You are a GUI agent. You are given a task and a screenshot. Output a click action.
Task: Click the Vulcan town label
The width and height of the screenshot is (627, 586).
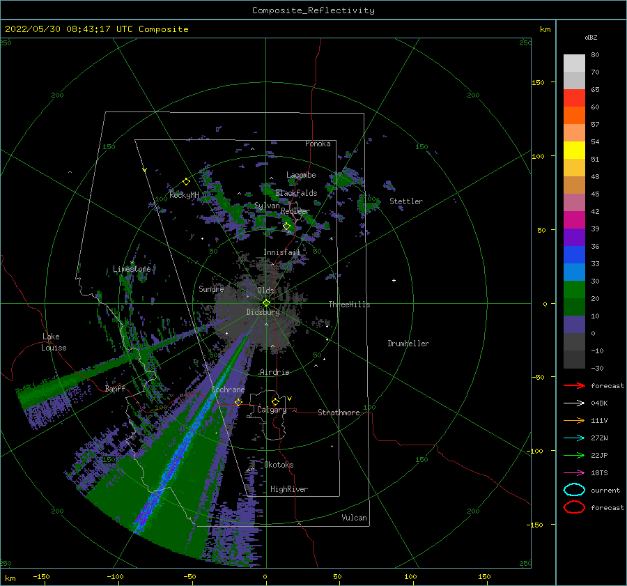[354, 518]
